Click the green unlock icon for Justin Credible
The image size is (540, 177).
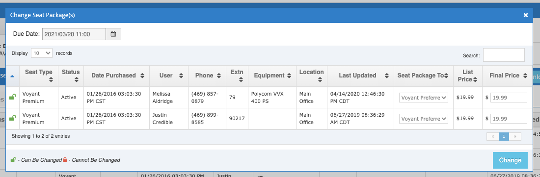[x=12, y=118]
